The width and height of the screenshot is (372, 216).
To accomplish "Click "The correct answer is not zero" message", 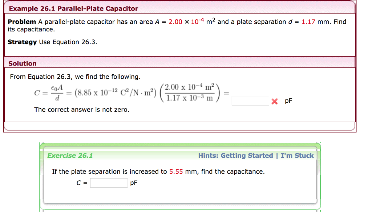I will pyautogui.click(x=82, y=110).
